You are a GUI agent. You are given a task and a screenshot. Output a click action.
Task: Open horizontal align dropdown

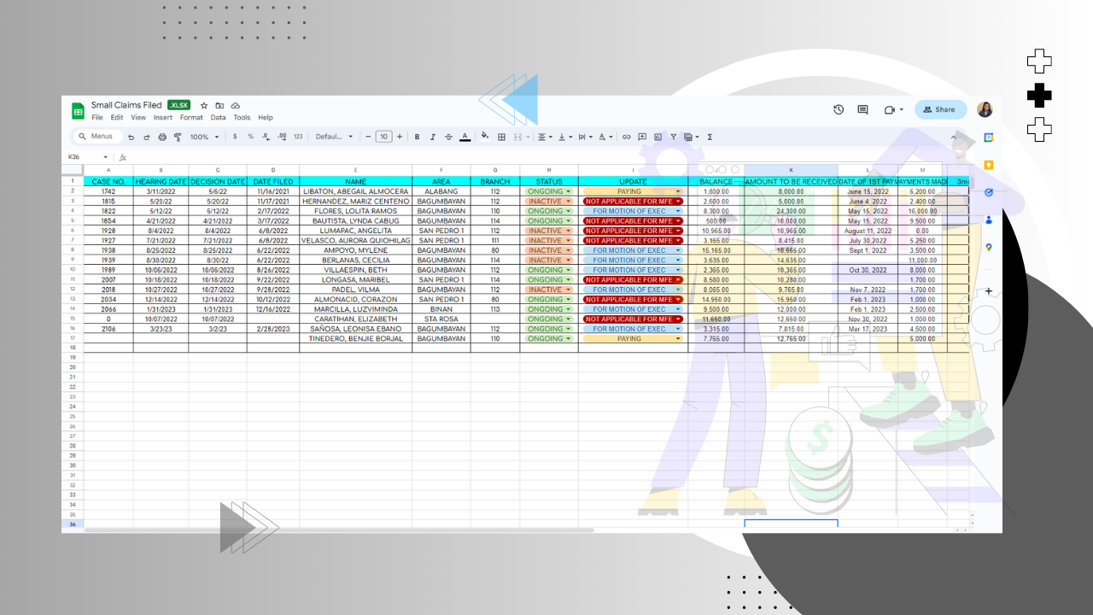[544, 137]
